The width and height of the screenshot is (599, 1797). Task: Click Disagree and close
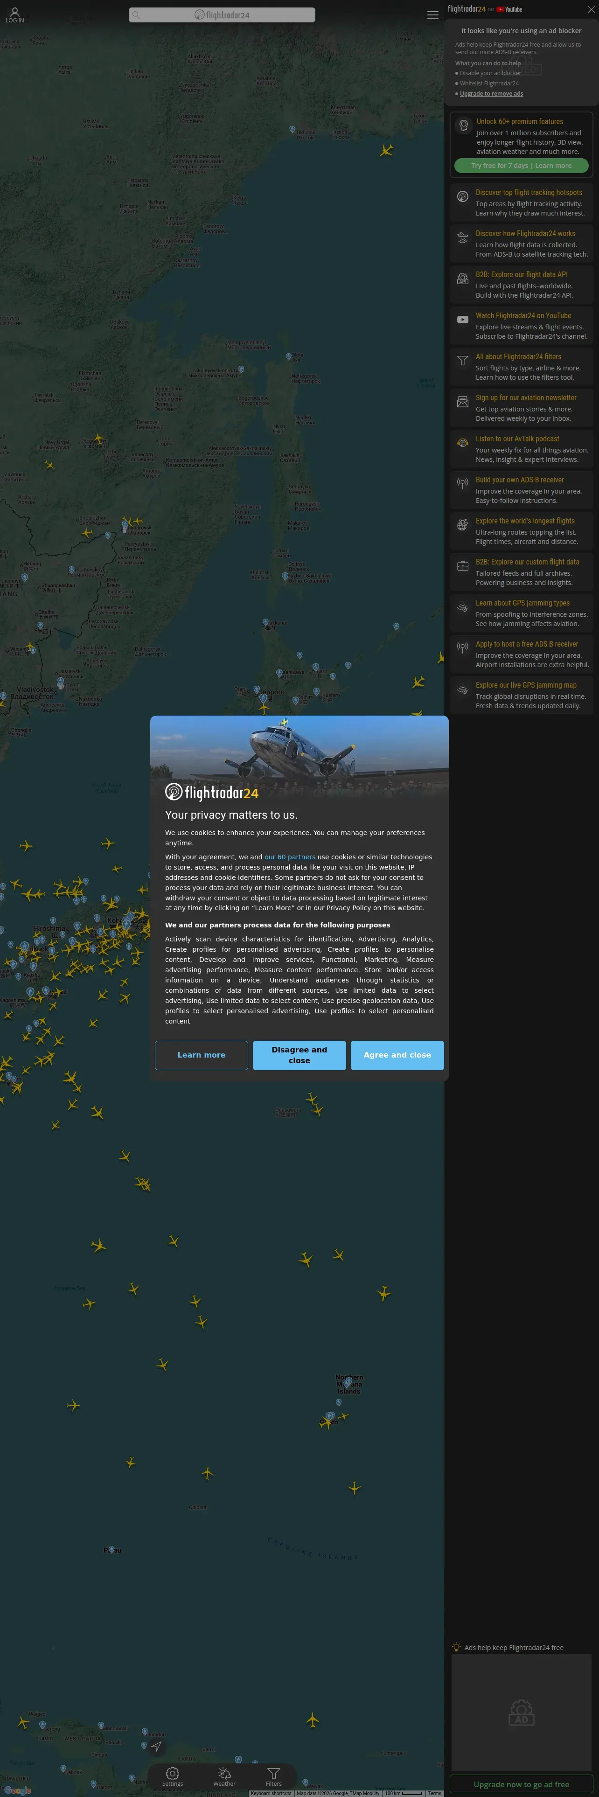click(x=299, y=1055)
